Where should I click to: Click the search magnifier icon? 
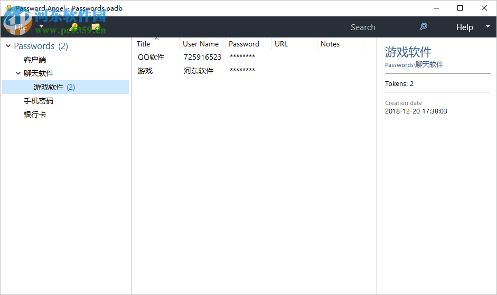tap(423, 26)
